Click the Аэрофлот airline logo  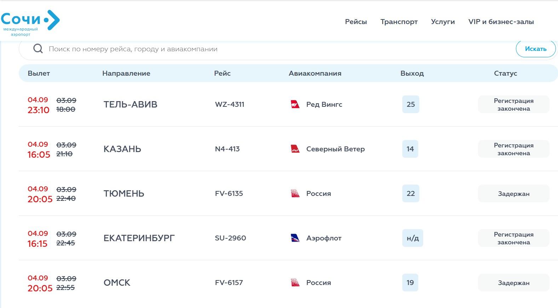pyautogui.click(x=295, y=238)
